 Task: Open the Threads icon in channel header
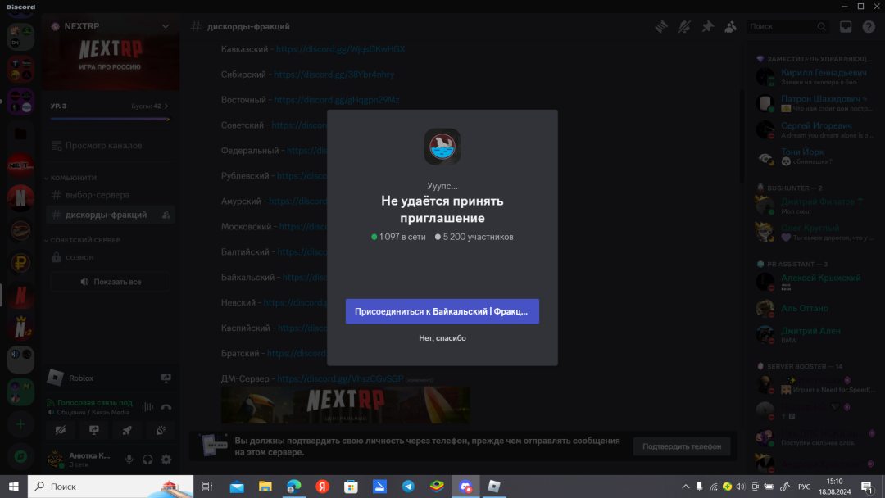661,26
